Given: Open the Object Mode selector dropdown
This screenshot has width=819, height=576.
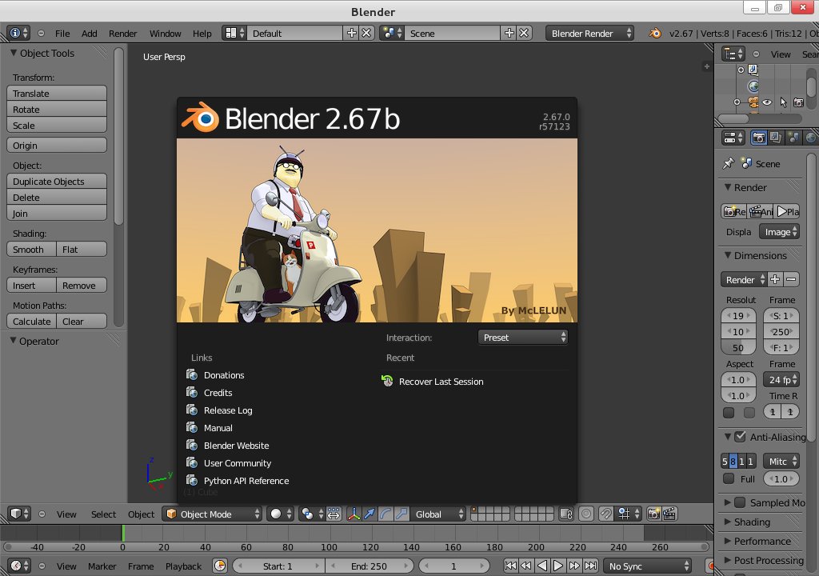Looking at the screenshot, I should coord(213,514).
